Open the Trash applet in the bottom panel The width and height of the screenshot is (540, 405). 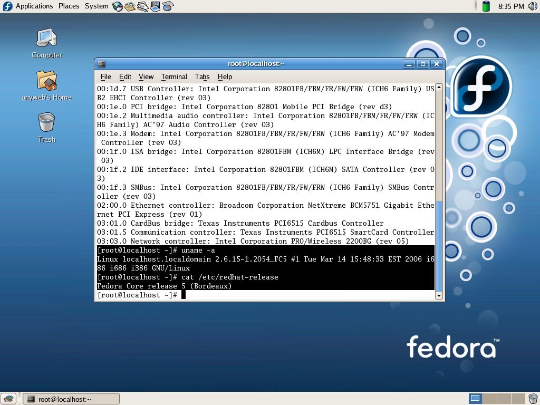point(533,399)
